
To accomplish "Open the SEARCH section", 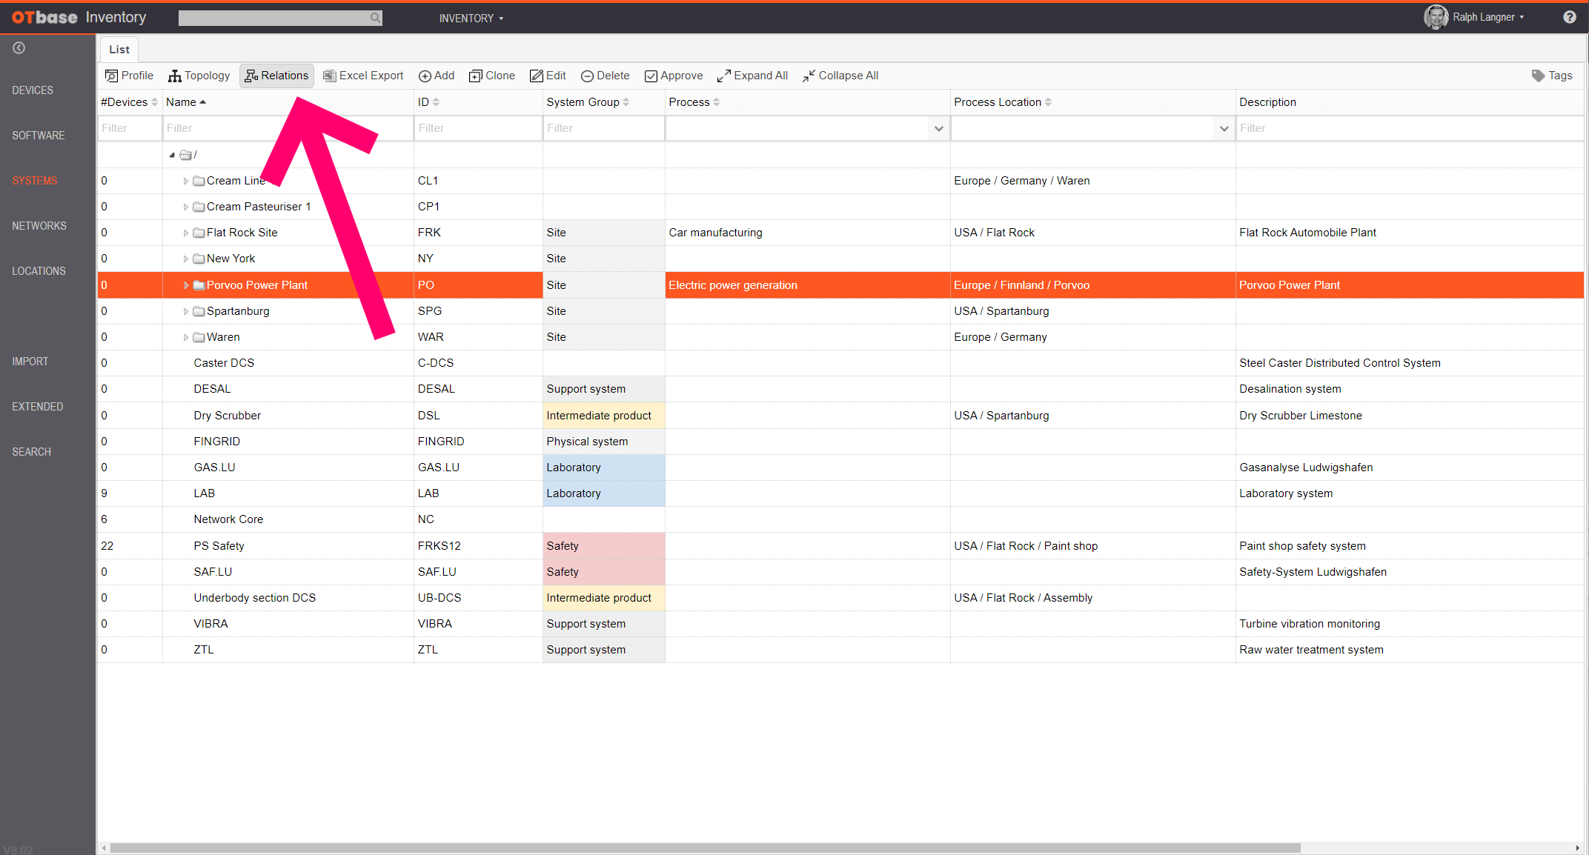I will [x=32, y=452].
